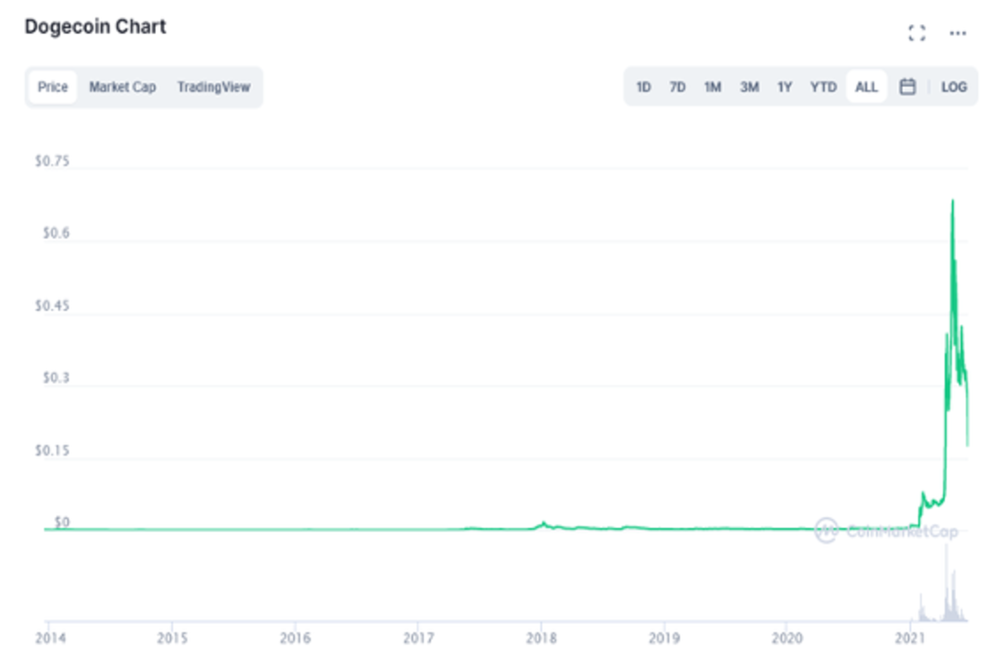Select the ALL time range
This screenshot has height=664, width=996.
pos(866,86)
